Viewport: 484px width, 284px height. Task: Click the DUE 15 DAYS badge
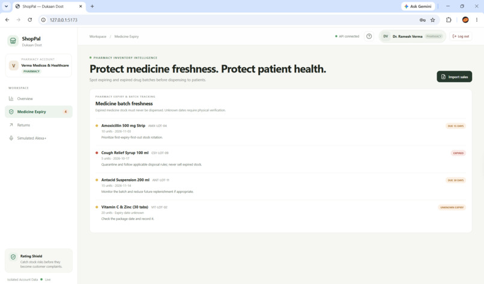coord(456,126)
